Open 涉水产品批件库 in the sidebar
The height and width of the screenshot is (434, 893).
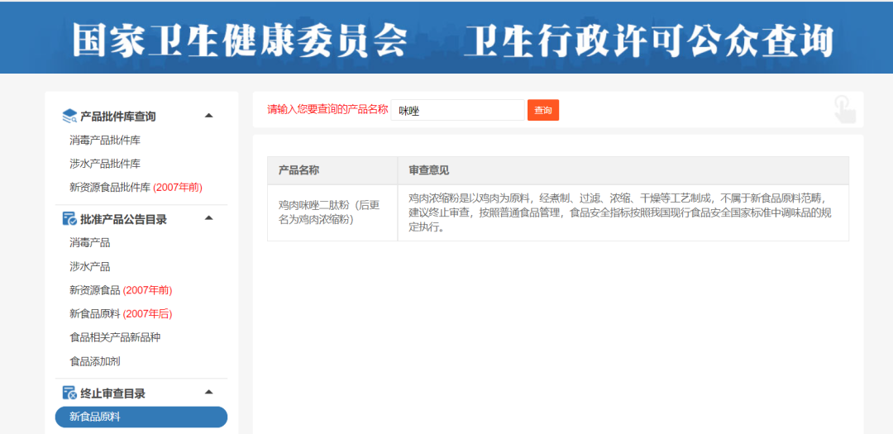[105, 164]
